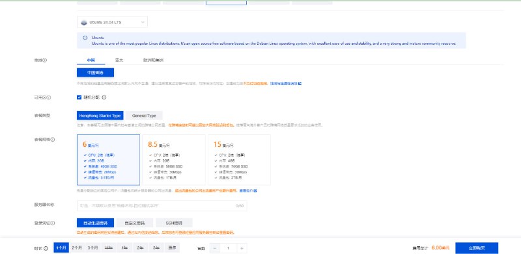Select the 3个月 duration
The width and height of the screenshot is (521, 254).
[92, 248]
